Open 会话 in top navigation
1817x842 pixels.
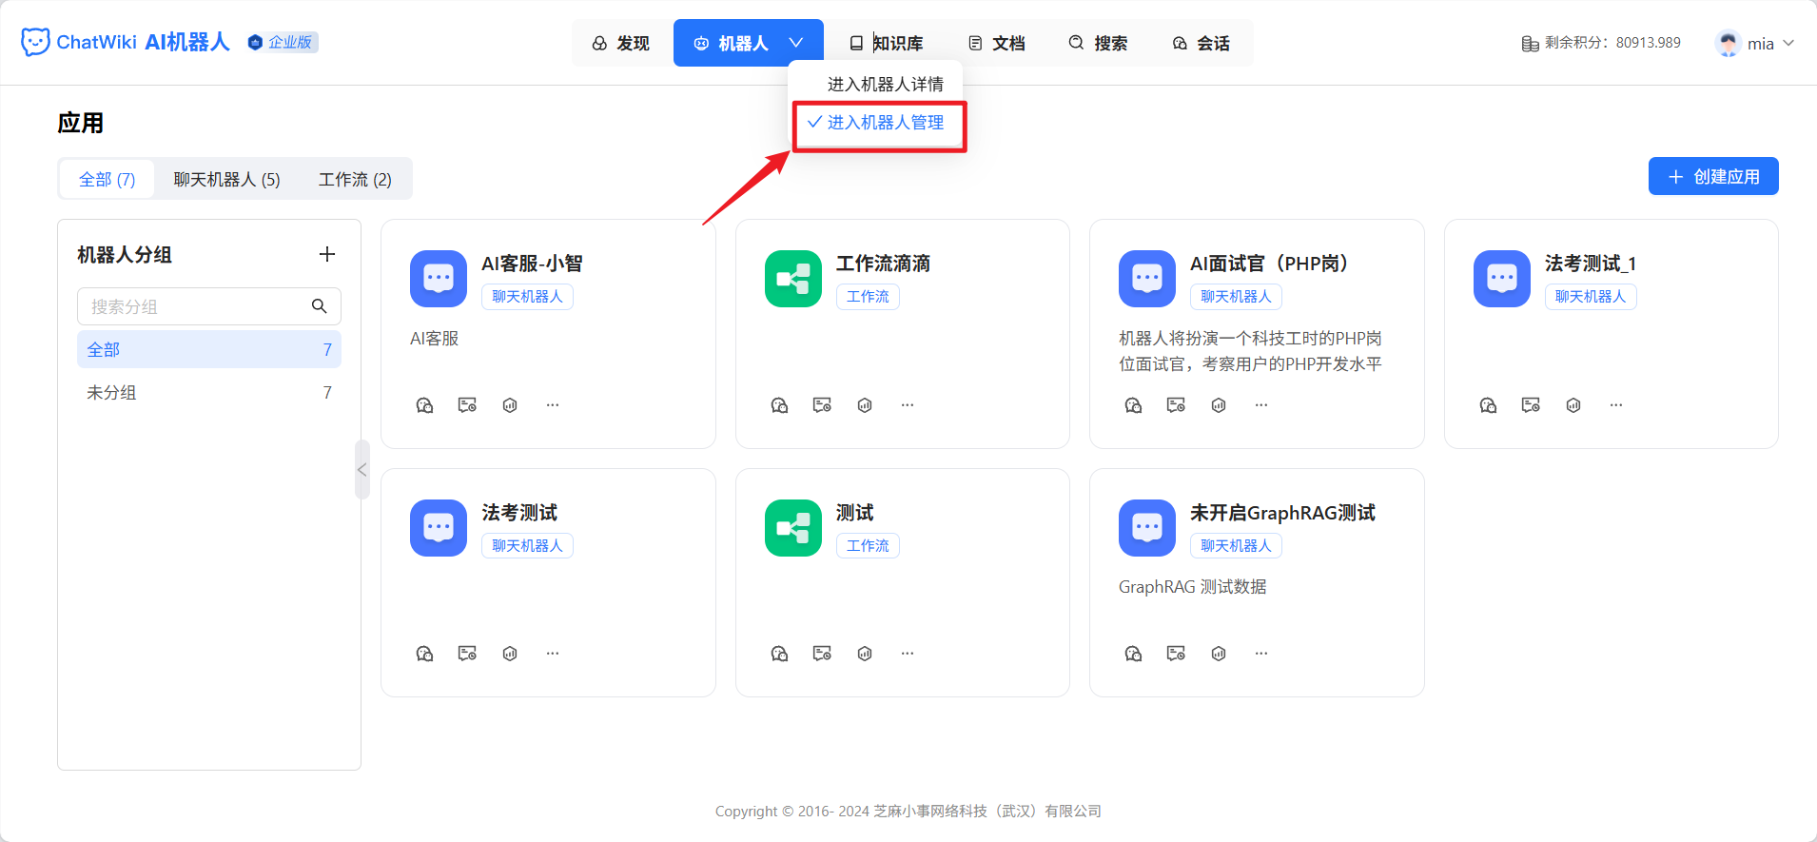(x=1202, y=44)
